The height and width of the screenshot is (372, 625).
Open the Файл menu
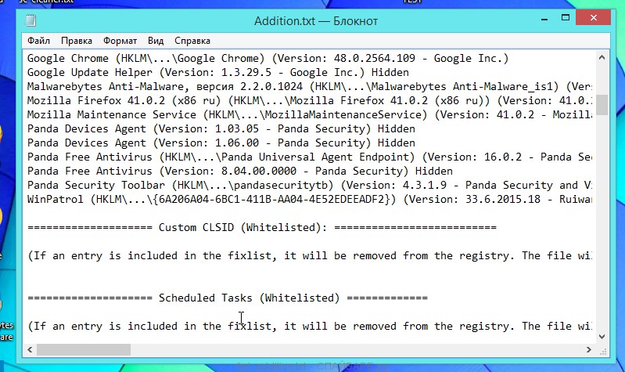click(38, 41)
